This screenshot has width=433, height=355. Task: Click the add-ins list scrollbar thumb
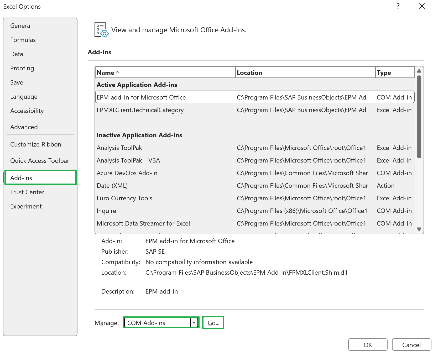(419, 117)
